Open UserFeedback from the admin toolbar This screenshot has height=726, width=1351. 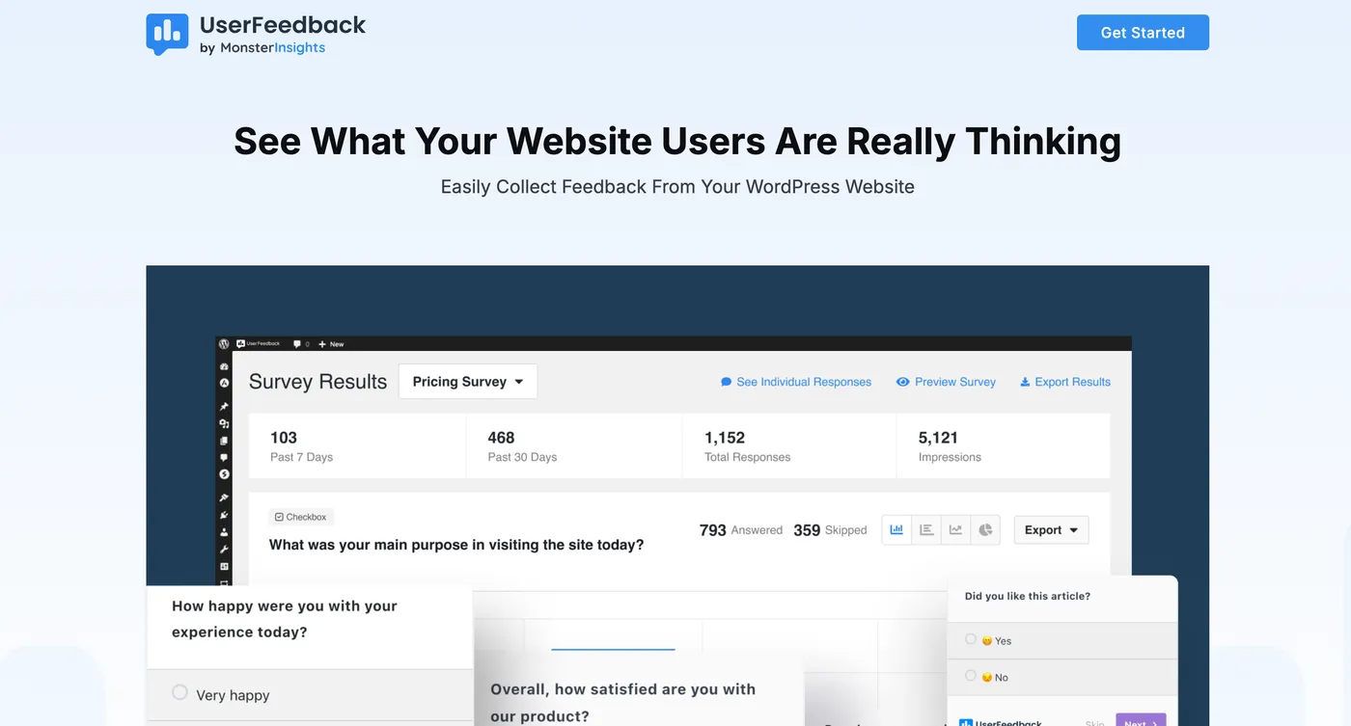pyautogui.click(x=261, y=343)
